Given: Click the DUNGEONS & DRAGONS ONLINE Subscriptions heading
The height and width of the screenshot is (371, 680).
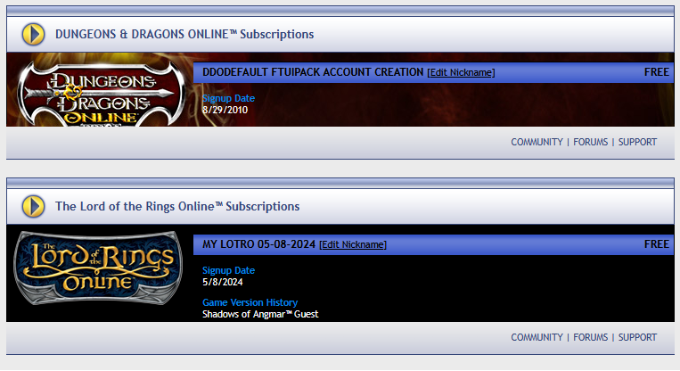Looking at the screenshot, I should pos(184,34).
